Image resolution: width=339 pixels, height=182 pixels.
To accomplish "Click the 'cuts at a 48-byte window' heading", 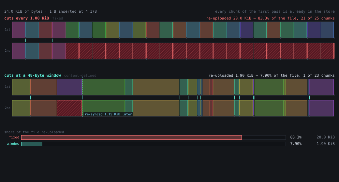I will pyautogui.click(x=32, y=75).
